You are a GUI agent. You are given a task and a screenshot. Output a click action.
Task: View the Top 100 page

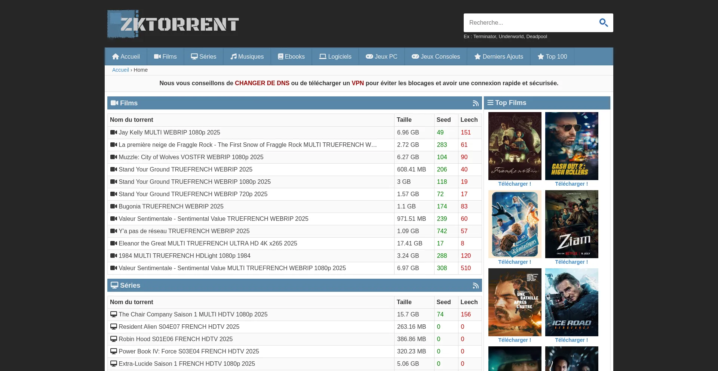pos(552,57)
